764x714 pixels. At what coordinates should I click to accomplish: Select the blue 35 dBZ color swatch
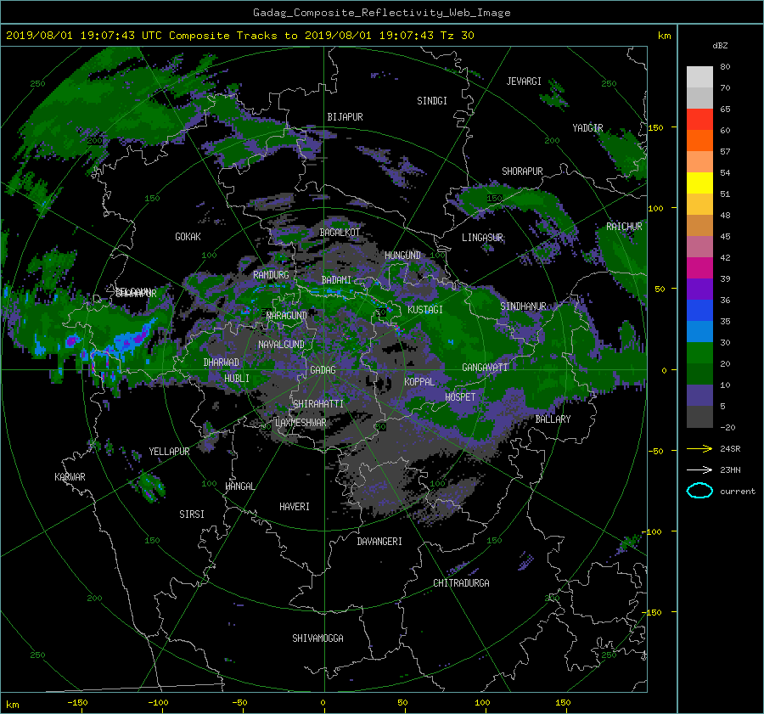(x=699, y=311)
